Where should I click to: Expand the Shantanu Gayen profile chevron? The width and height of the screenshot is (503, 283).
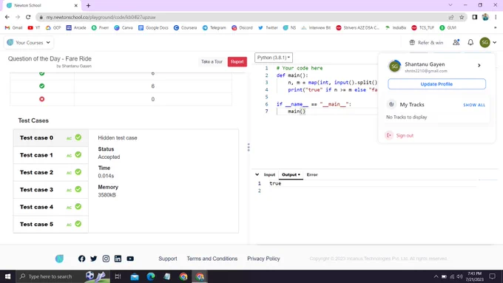(479, 65)
